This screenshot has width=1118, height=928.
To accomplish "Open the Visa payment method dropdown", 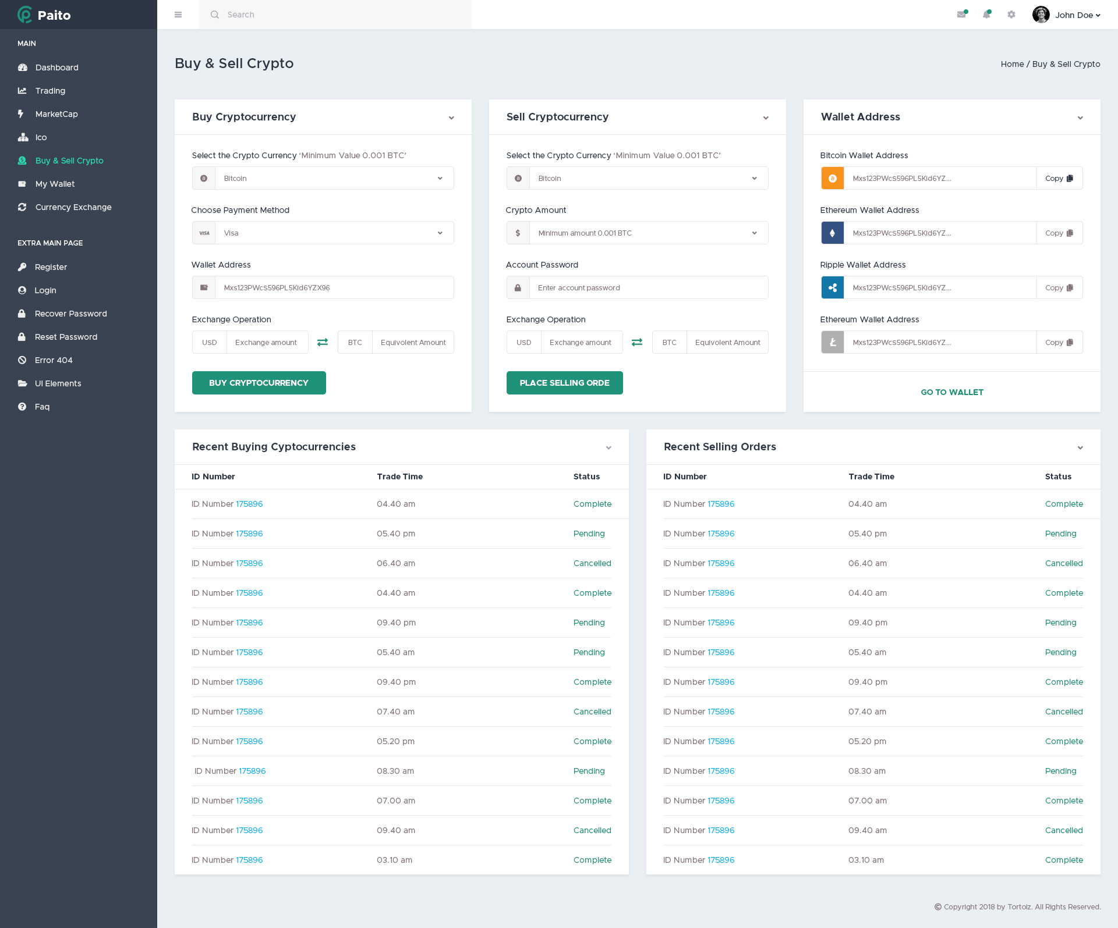I will click(334, 233).
